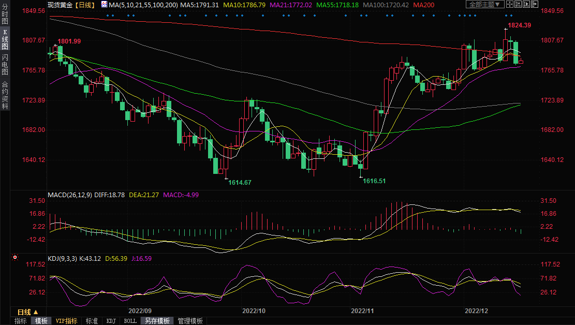Apply the 标准 template

(x=92, y=321)
